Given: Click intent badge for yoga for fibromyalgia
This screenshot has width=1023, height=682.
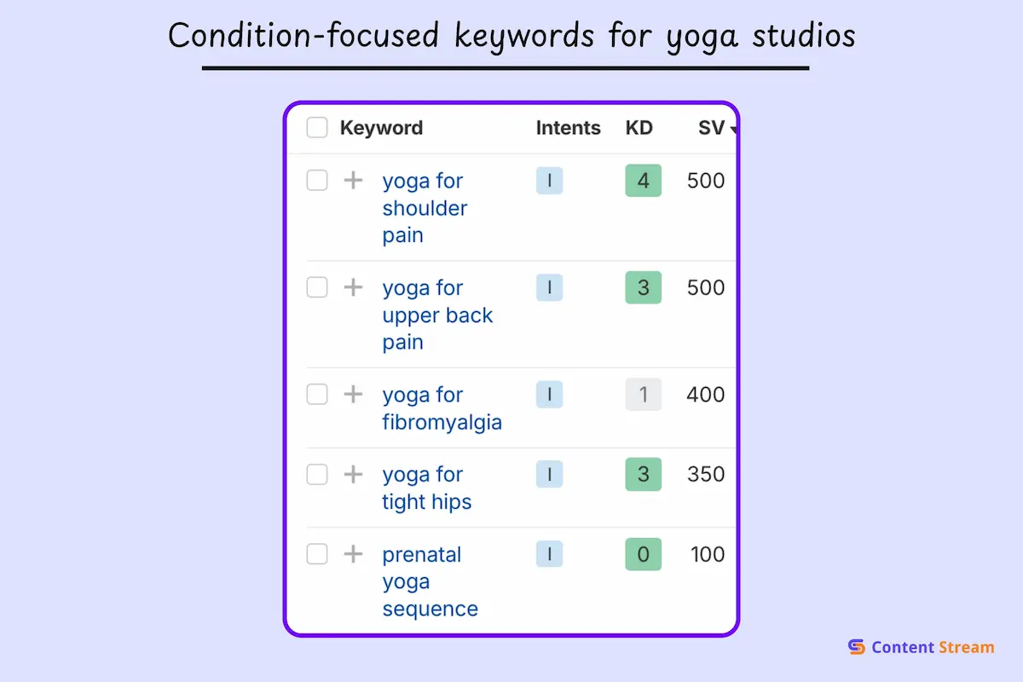Looking at the screenshot, I should pos(549,395).
